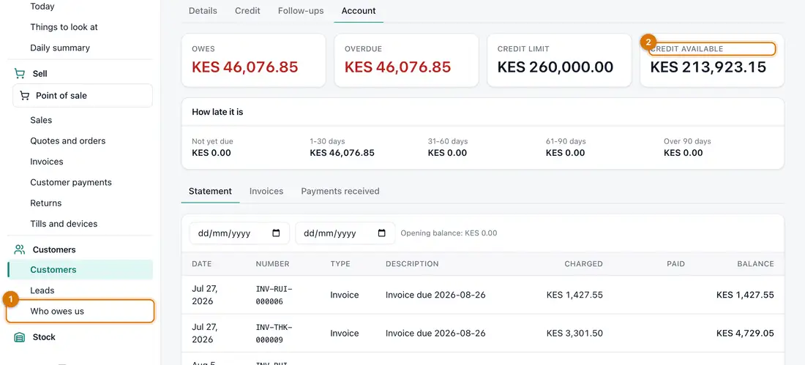This screenshot has height=365, width=805.
Task: Click credit limit KES 260,000.00
Action: coord(555,67)
